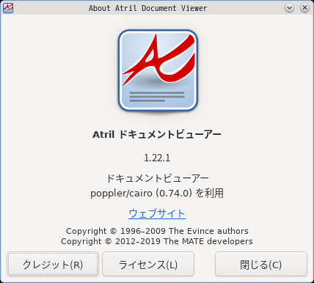Click the small Atril icon in title bar

coord(8,8)
